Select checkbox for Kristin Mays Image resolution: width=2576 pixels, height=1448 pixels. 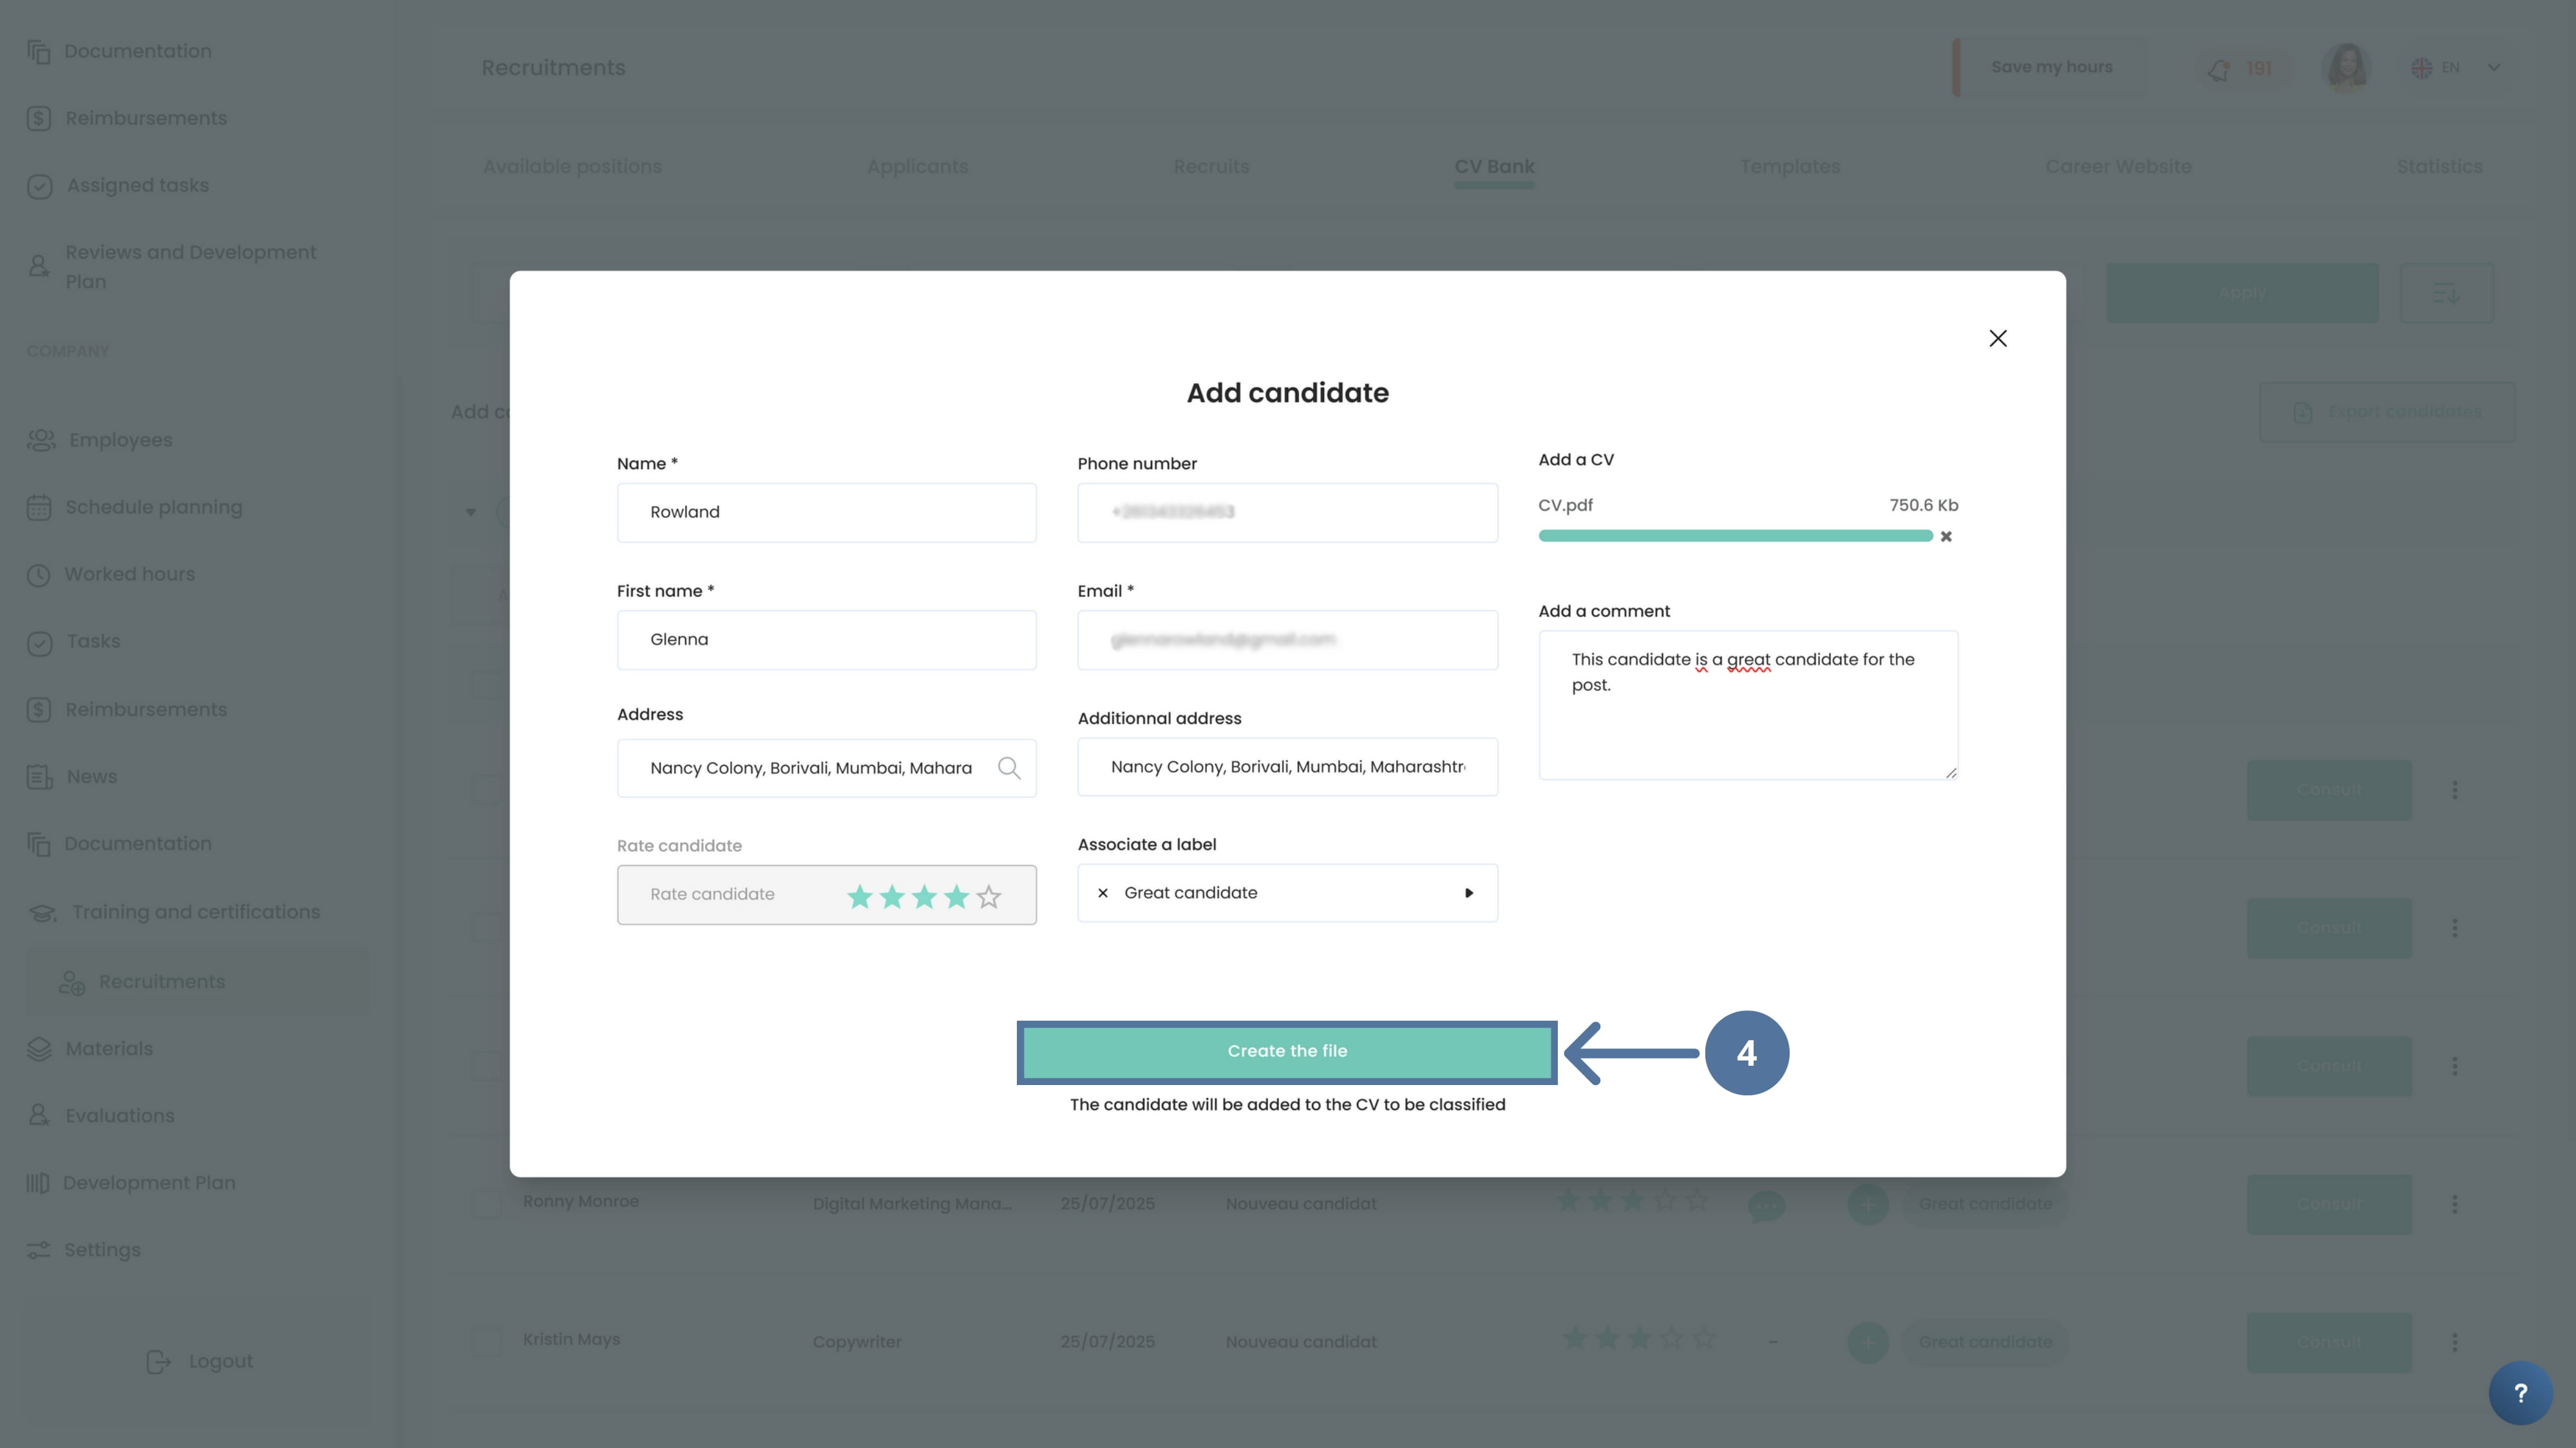[x=486, y=1342]
